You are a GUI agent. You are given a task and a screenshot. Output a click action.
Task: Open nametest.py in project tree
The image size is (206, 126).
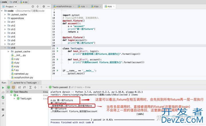(21, 74)
